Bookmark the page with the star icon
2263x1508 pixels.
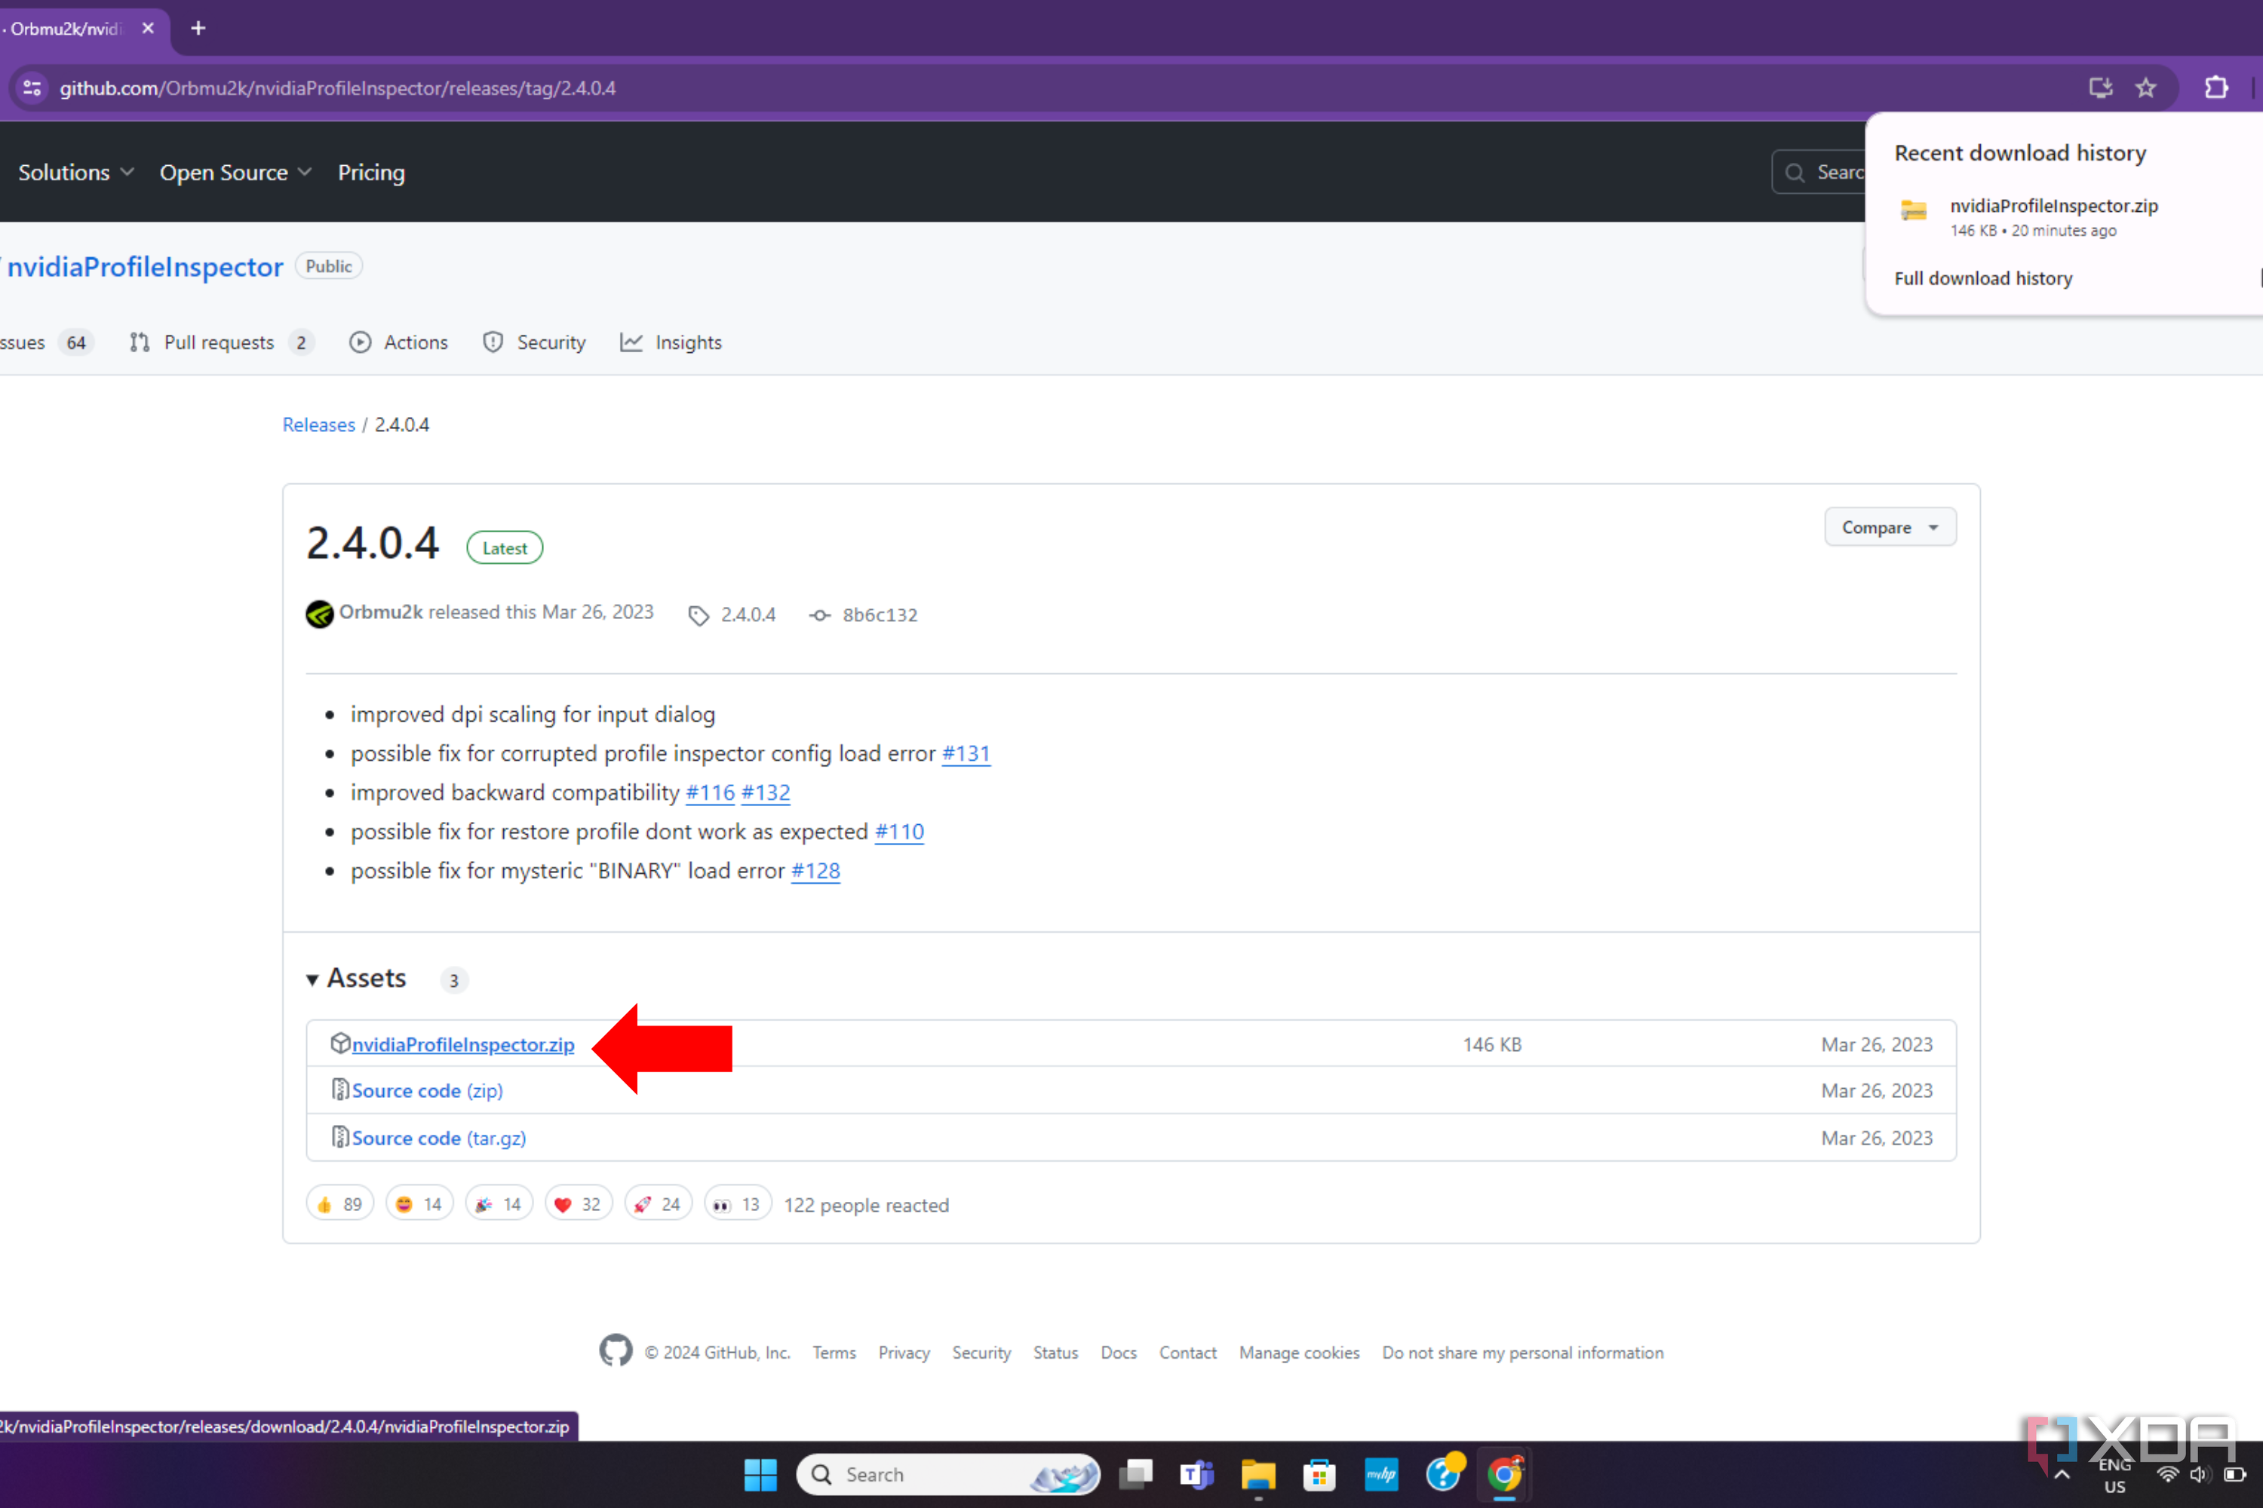click(2145, 87)
